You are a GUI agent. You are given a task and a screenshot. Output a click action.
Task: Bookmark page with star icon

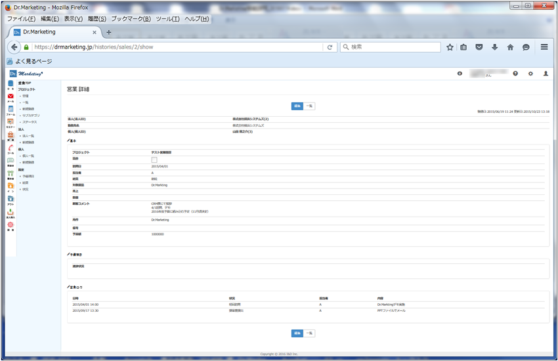point(450,47)
